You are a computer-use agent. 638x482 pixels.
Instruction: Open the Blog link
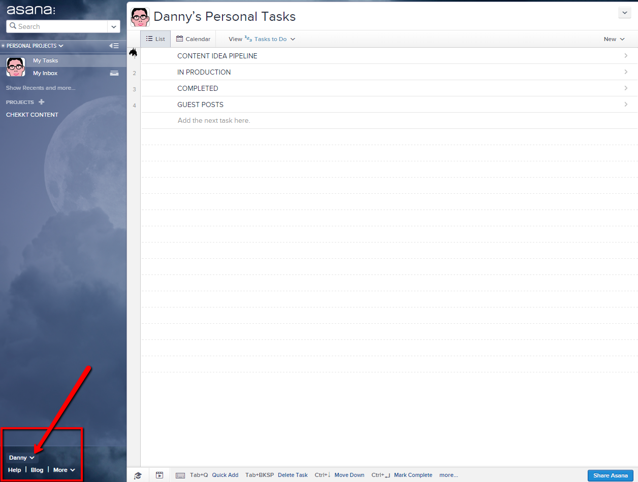pyautogui.click(x=37, y=470)
